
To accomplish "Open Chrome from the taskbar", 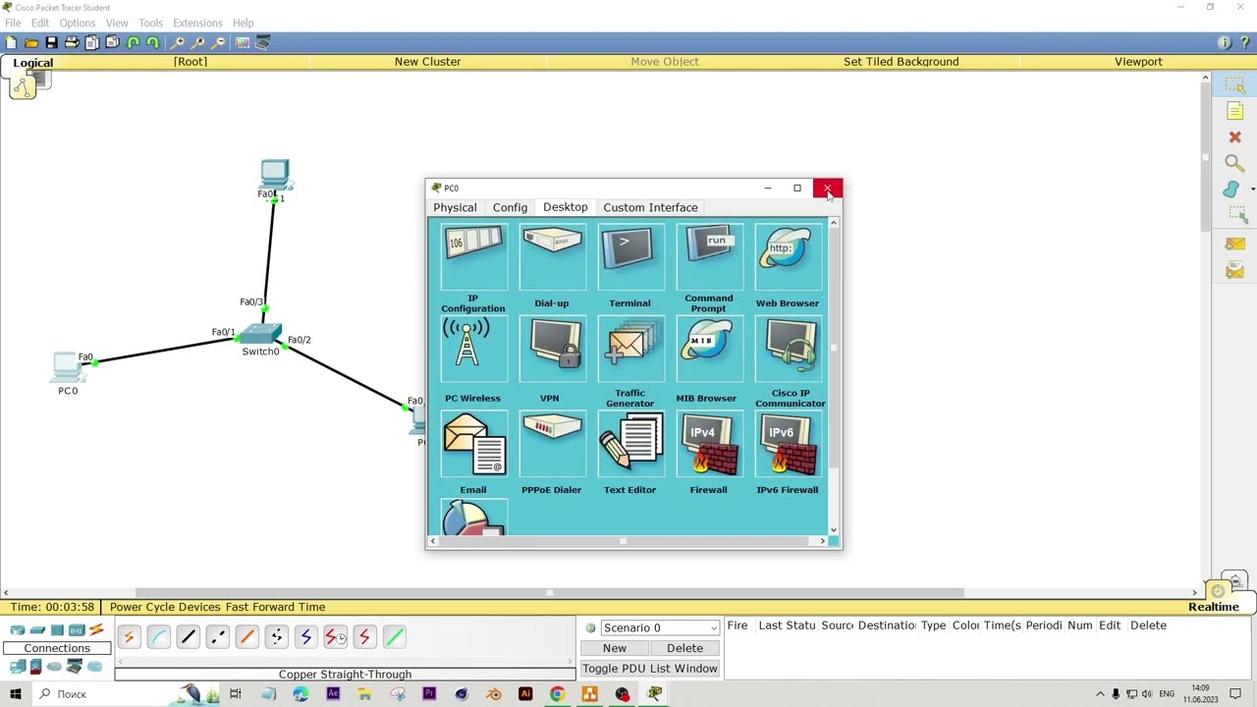I will [557, 694].
